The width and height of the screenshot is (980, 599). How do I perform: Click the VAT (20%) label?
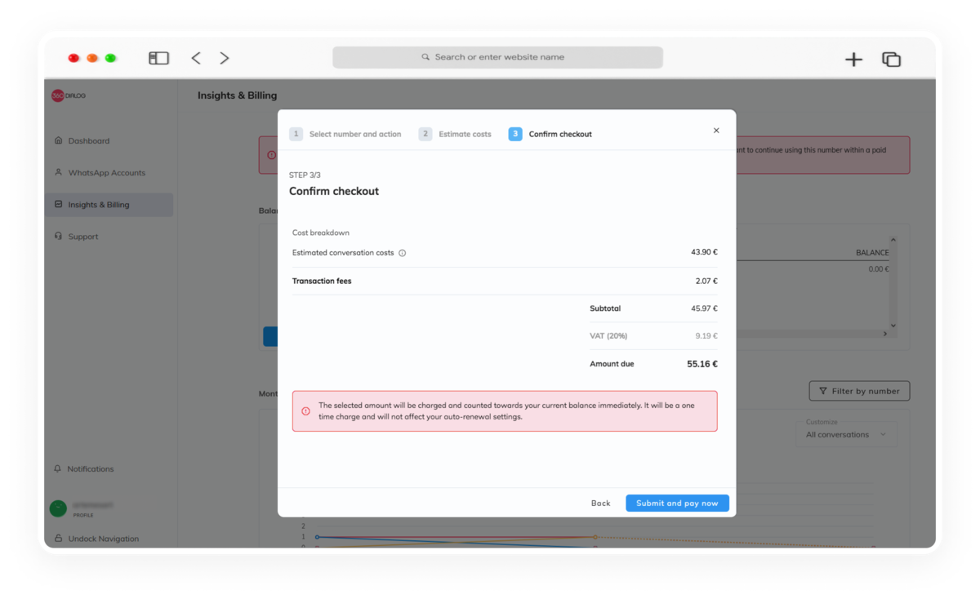608,336
